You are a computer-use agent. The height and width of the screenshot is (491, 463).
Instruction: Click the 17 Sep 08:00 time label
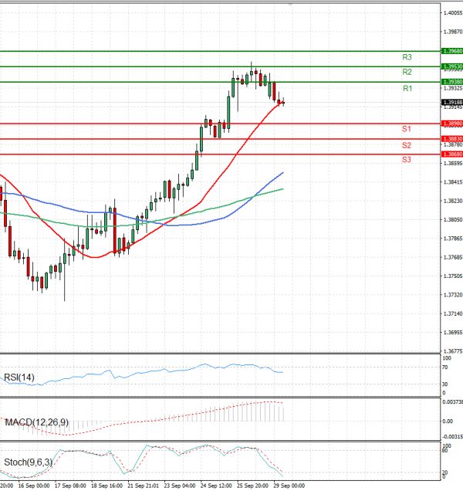click(70, 486)
